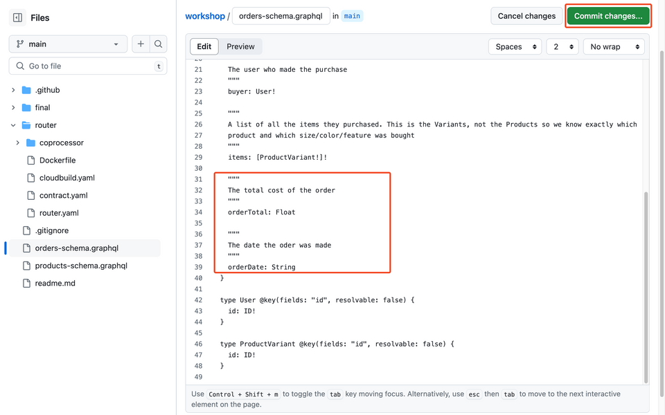Viewport: 665px width, 415px height.
Task: Click the line 'The date the oder was made'
Action: (279, 245)
